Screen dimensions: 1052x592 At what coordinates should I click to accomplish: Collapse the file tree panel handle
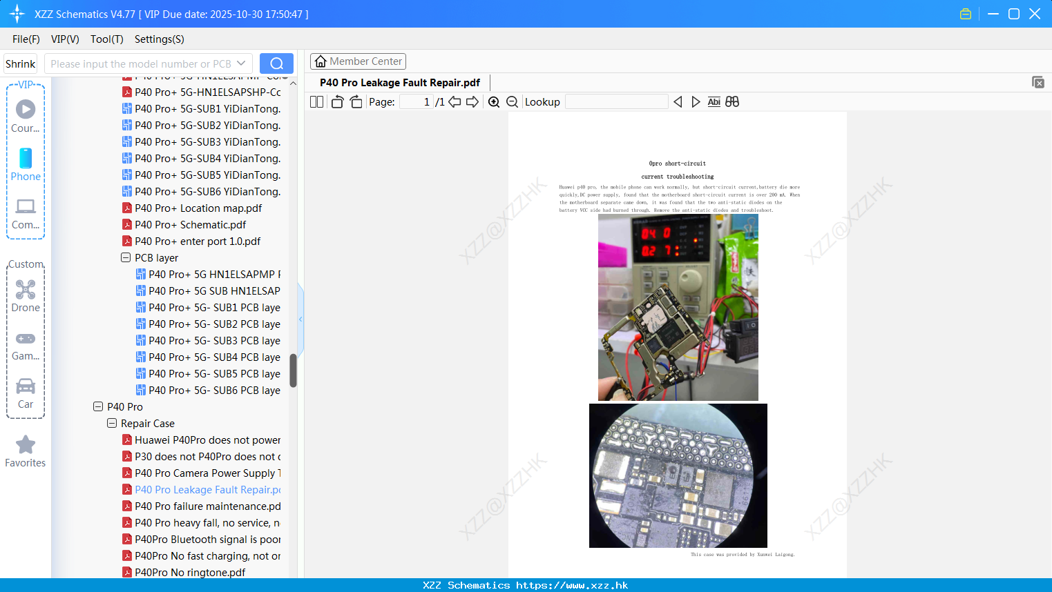[x=300, y=319]
